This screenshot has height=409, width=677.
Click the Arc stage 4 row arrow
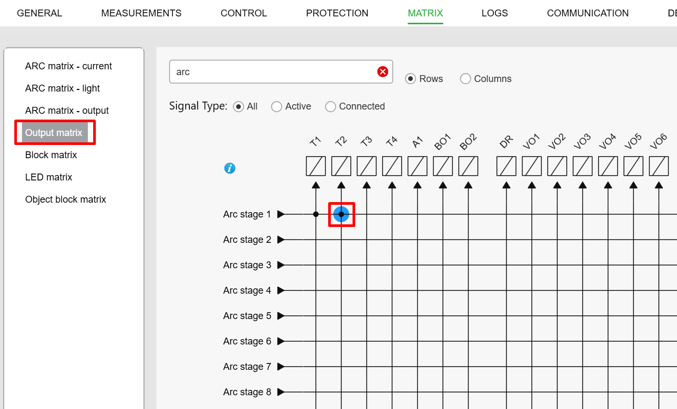click(x=281, y=290)
